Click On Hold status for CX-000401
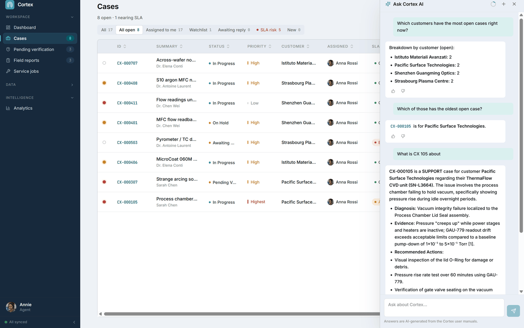This screenshot has height=328, width=524. click(x=218, y=123)
